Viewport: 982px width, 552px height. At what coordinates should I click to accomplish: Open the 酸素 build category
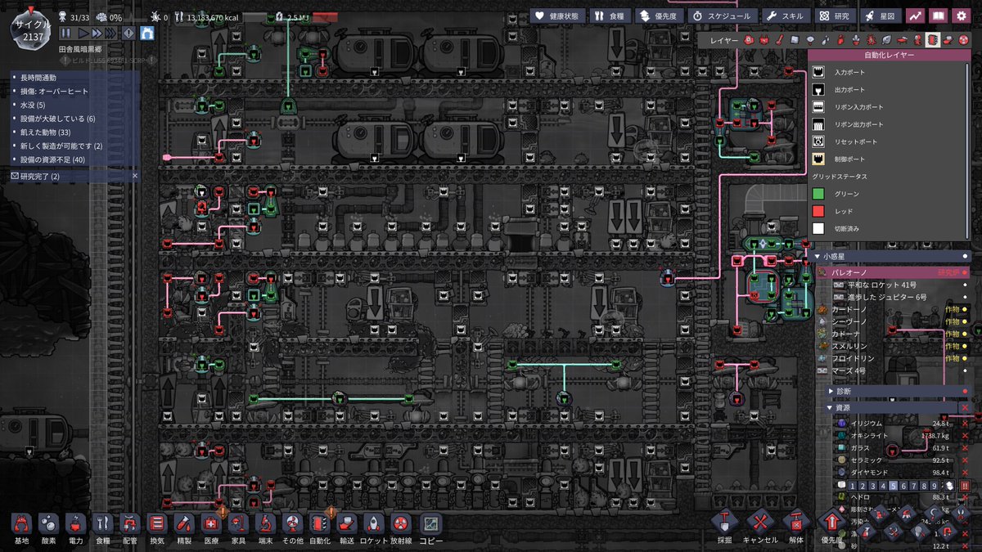(x=48, y=528)
